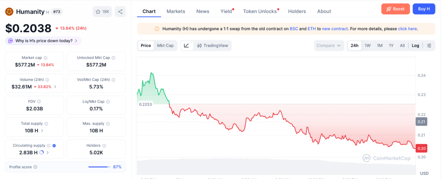Click the info icon beside Holders
This screenshot has width=442, height=179.
[104, 145]
